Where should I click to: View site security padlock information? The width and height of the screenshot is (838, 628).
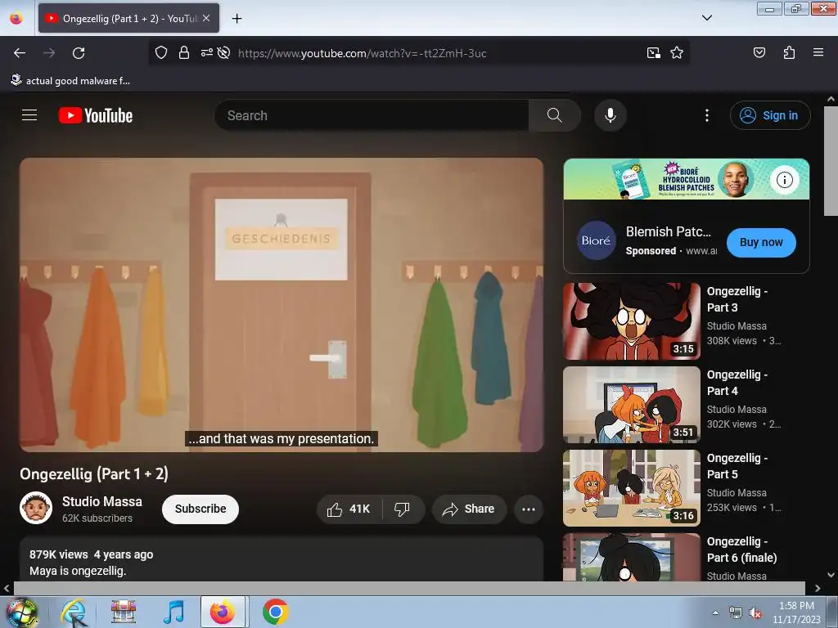(184, 52)
